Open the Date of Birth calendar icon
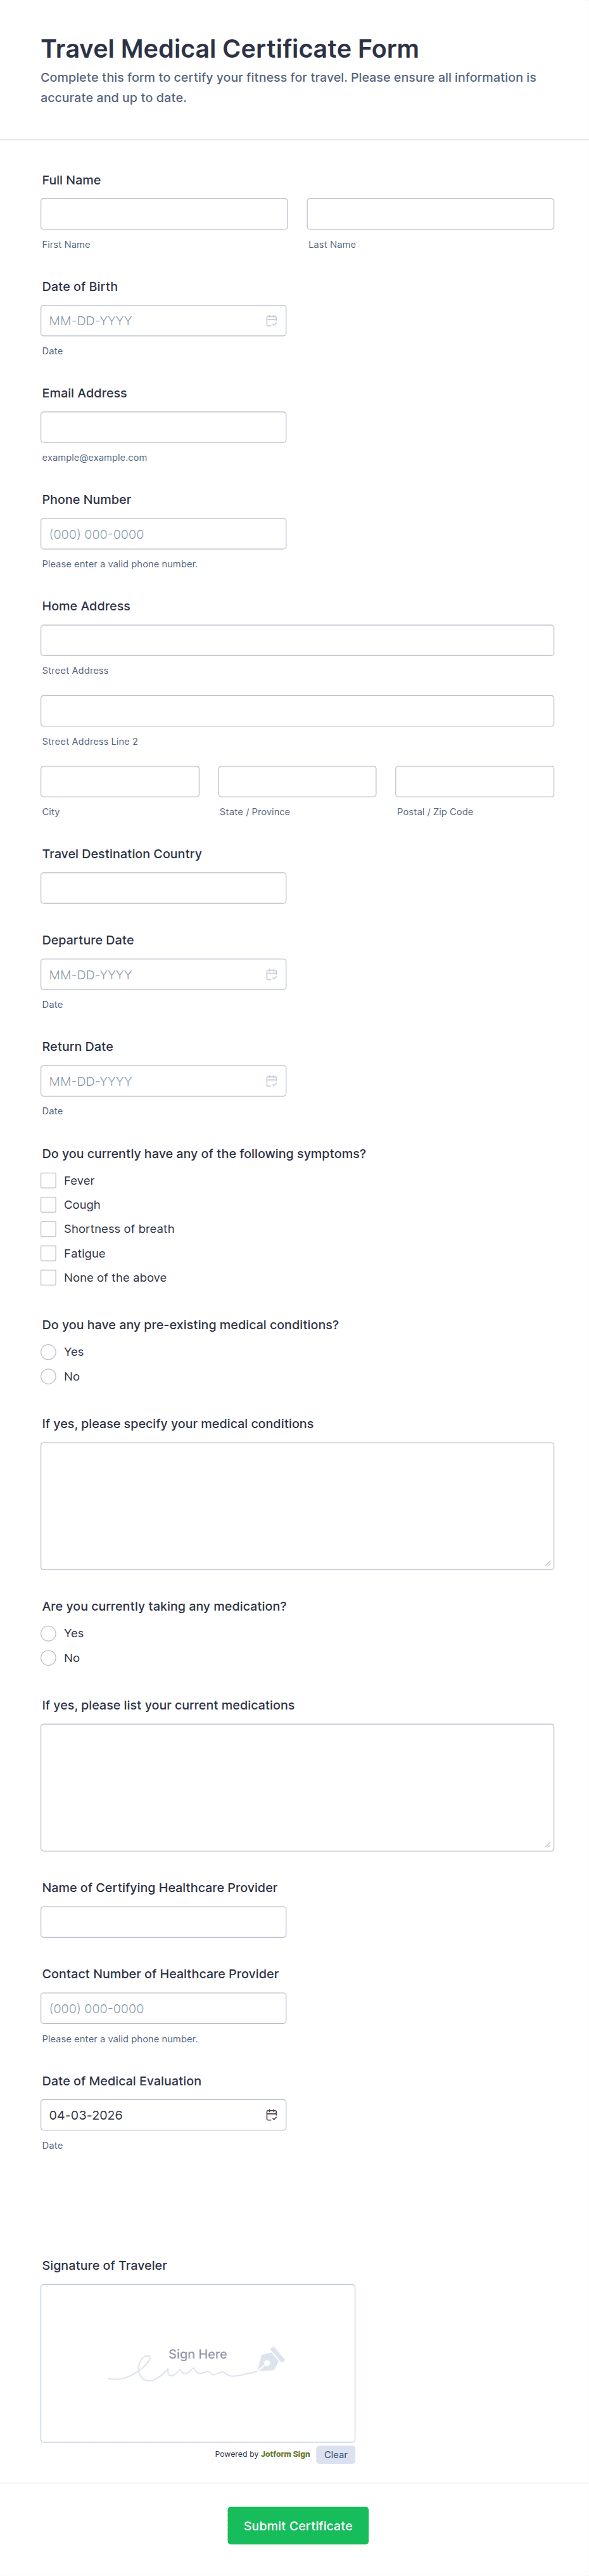The height and width of the screenshot is (2576, 589). click(x=271, y=321)
